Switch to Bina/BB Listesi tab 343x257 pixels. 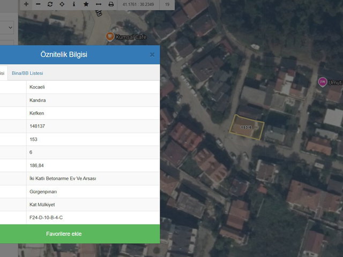point(27,73)
